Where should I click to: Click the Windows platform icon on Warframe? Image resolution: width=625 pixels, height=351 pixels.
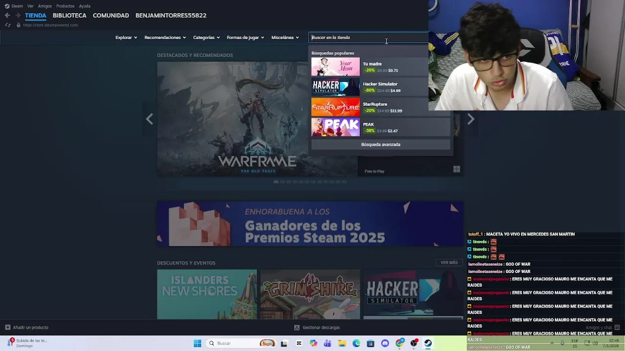457,169
